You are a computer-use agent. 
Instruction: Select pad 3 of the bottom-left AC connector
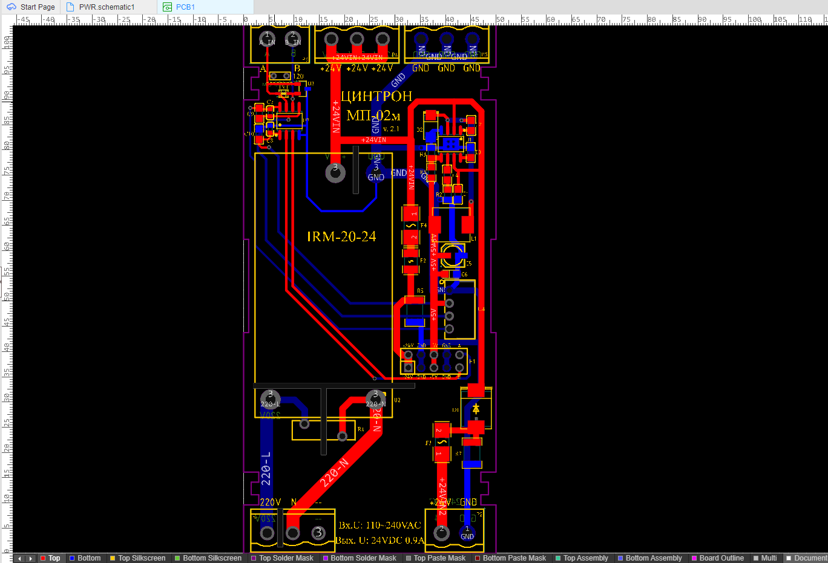(x=318, y=533)
